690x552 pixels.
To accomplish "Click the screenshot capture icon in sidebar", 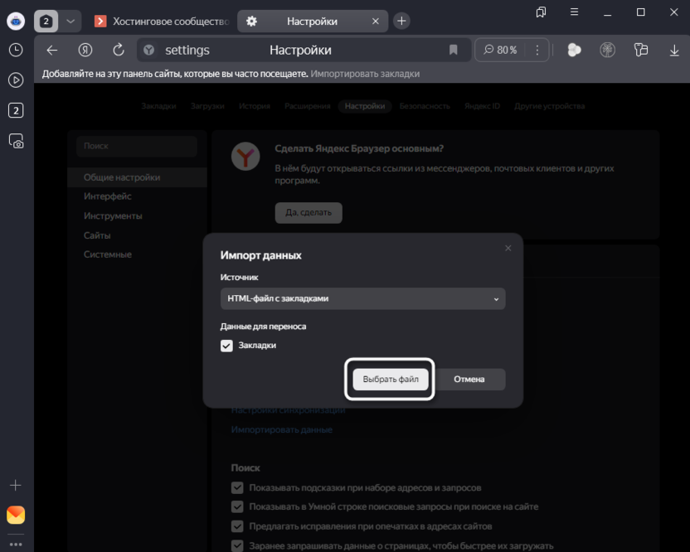I will click(x=16, y=141).
